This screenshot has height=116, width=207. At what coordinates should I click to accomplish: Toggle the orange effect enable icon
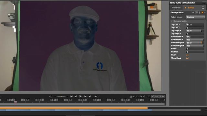click(202, 13)
